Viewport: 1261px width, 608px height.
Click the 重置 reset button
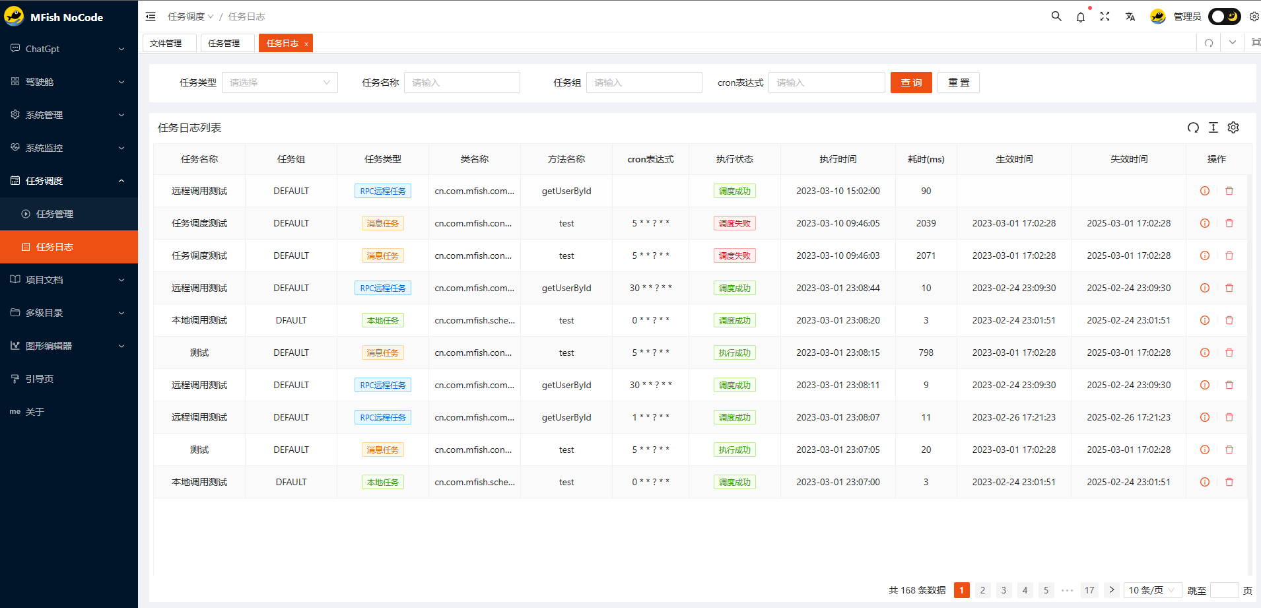(x=959, y=83)
